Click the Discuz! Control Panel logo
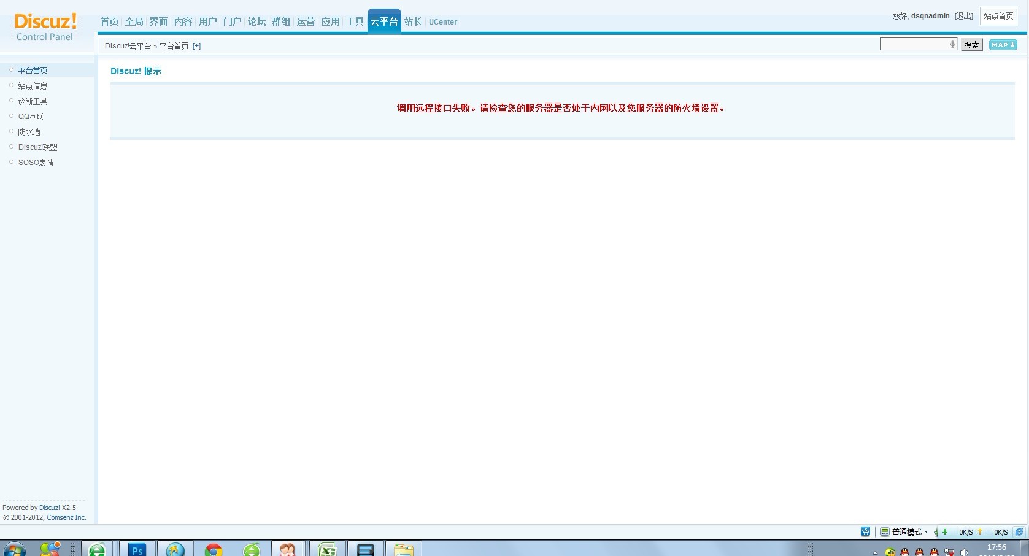This screenshot has height=556, width=1029. (45, 27)
